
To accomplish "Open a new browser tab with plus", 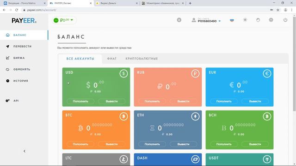I will tap(190, 3).
